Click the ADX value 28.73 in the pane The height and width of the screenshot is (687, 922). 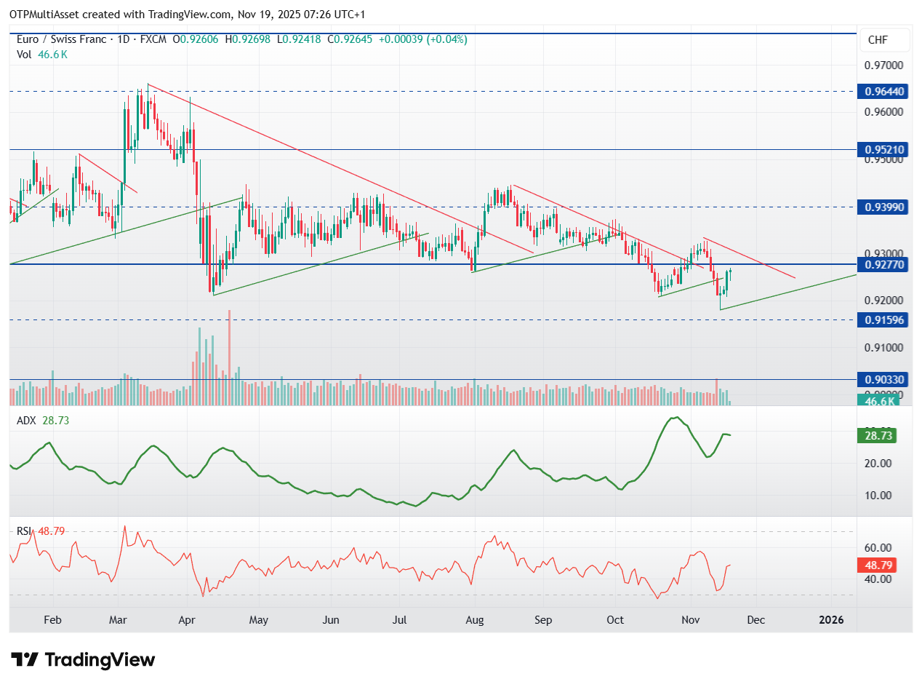[x=56, y=421]
